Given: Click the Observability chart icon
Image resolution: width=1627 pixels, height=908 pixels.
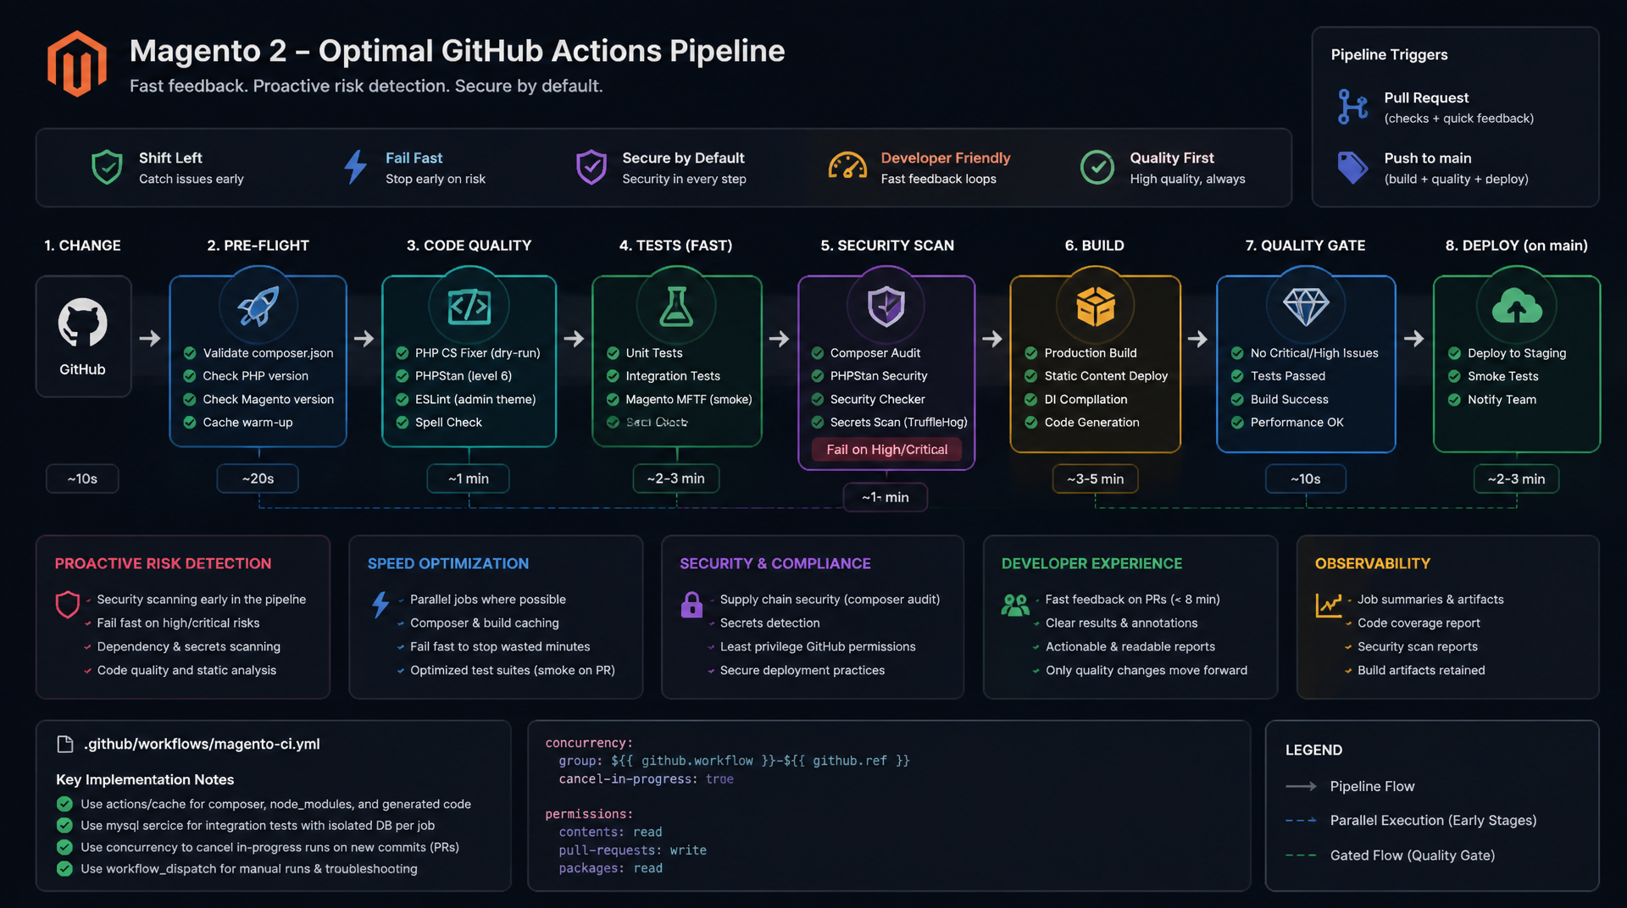Looking at the screenshot, I should 1328,605.
